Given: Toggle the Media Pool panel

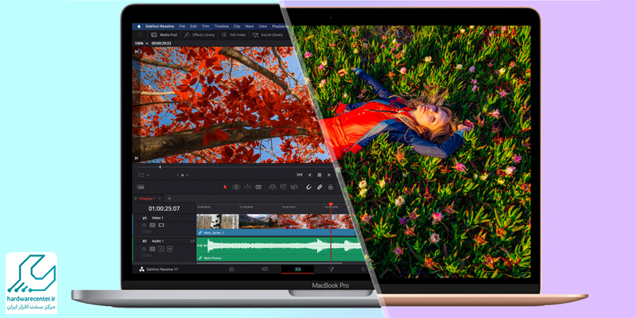Looking at the screenshot, I should 164,35.
